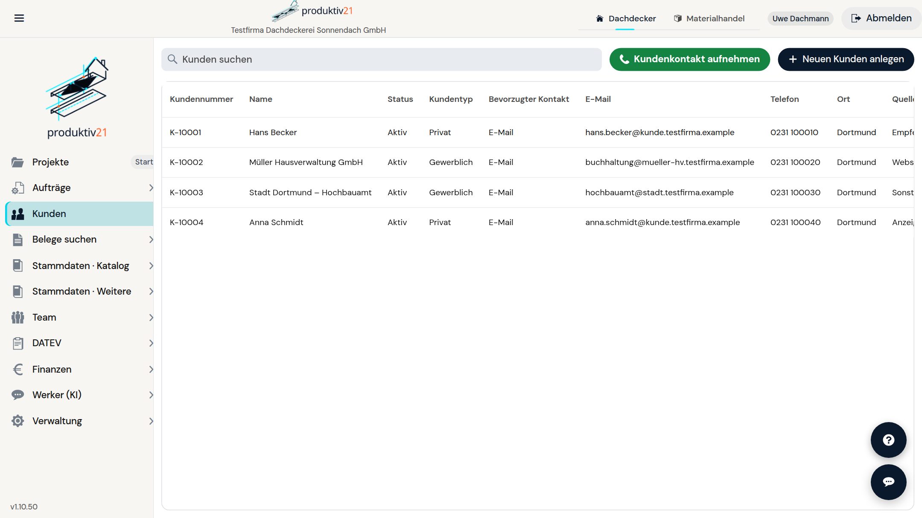Click the help question mark button
Screen dimensions: 922x518
click(x=888, y=440)
